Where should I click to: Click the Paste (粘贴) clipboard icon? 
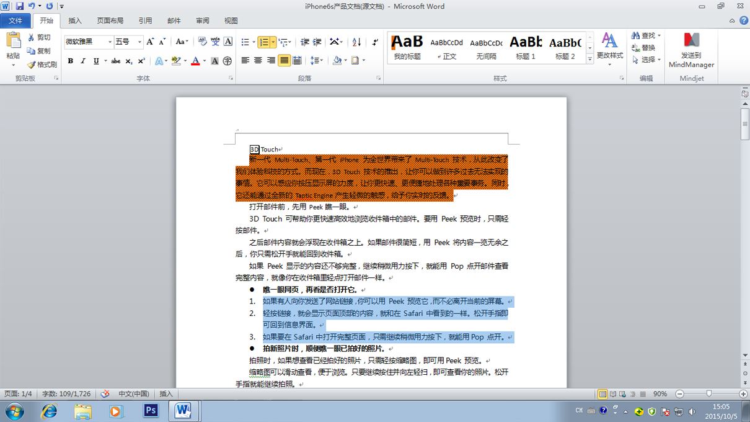coord(13,41)
